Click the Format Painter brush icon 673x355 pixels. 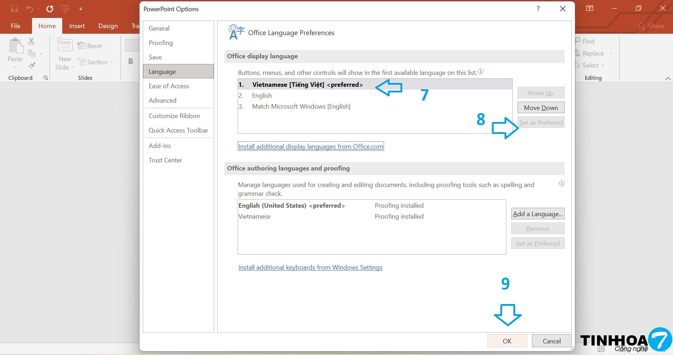click(32, 65)
